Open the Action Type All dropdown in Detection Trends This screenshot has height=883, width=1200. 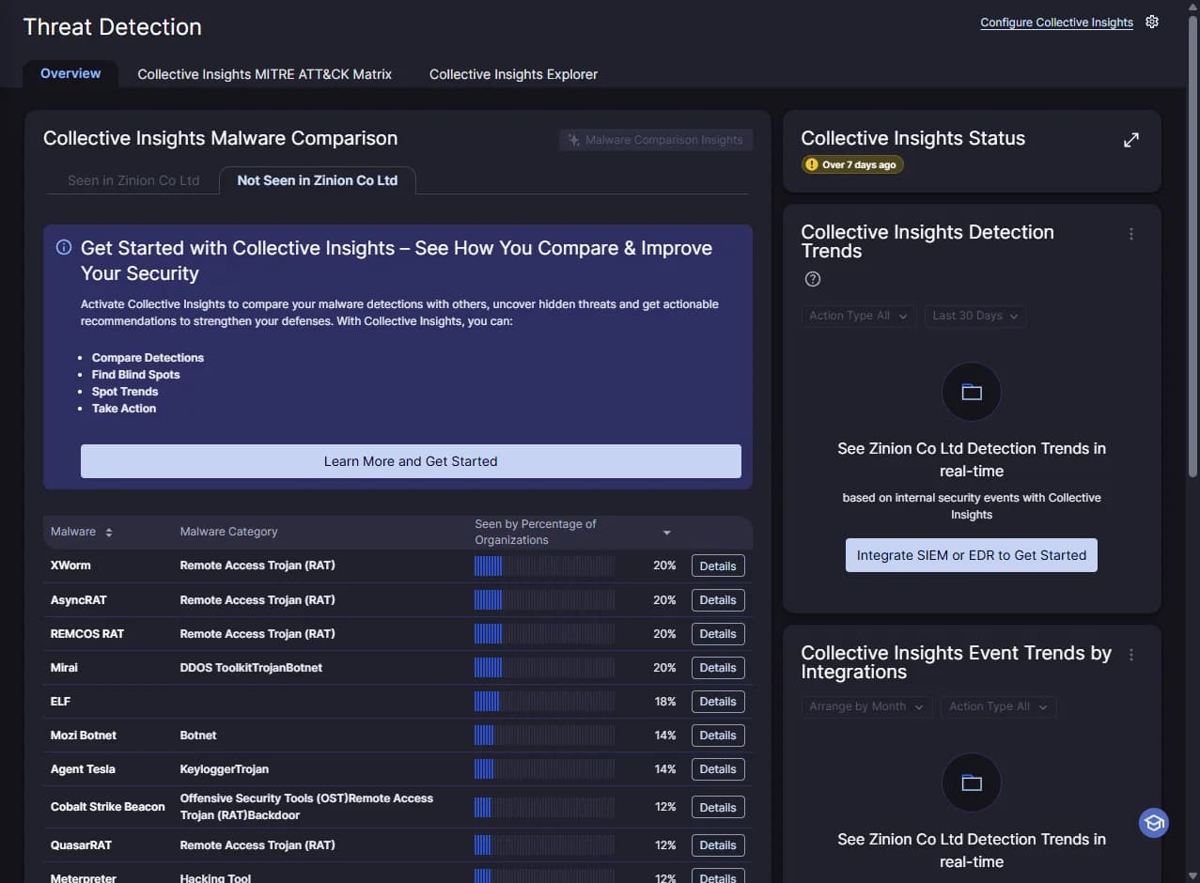click(x=858, y=316)
